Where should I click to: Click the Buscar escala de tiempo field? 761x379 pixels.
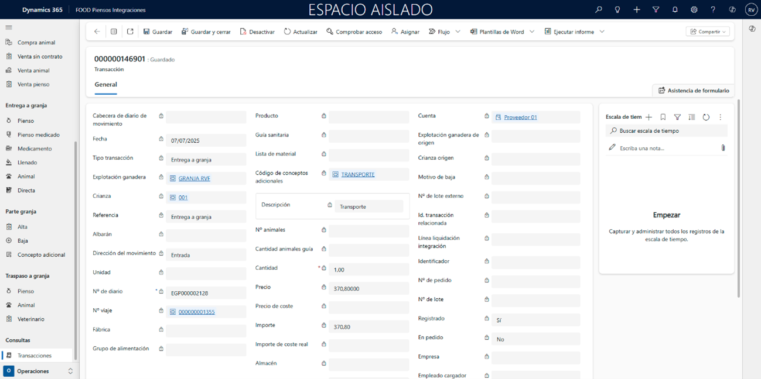(668, 131)
